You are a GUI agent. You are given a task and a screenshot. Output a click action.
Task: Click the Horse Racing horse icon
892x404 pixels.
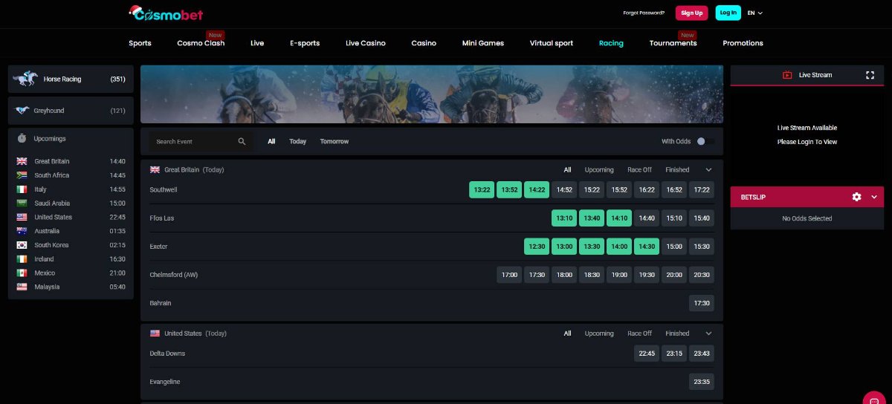[28, 79]
